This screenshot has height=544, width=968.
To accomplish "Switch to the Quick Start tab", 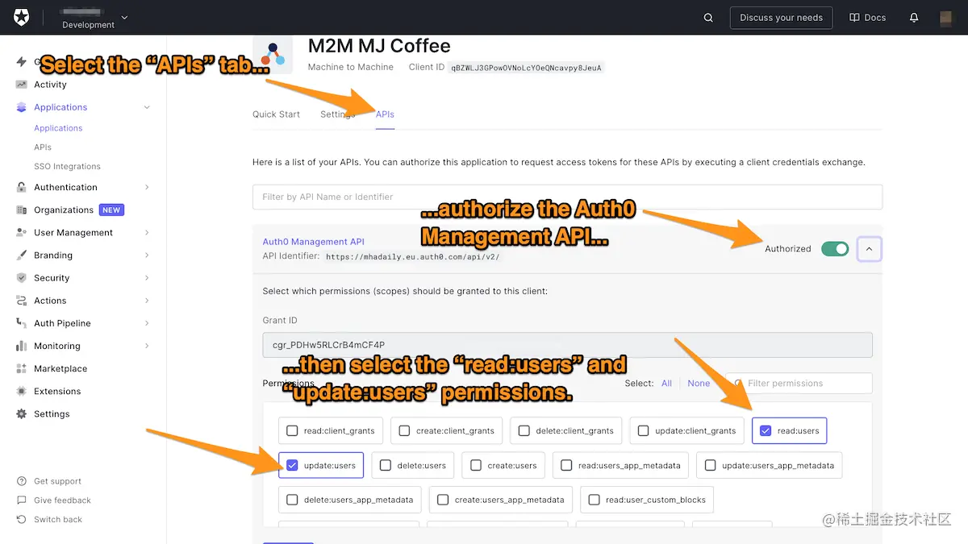I will point(276,114).
